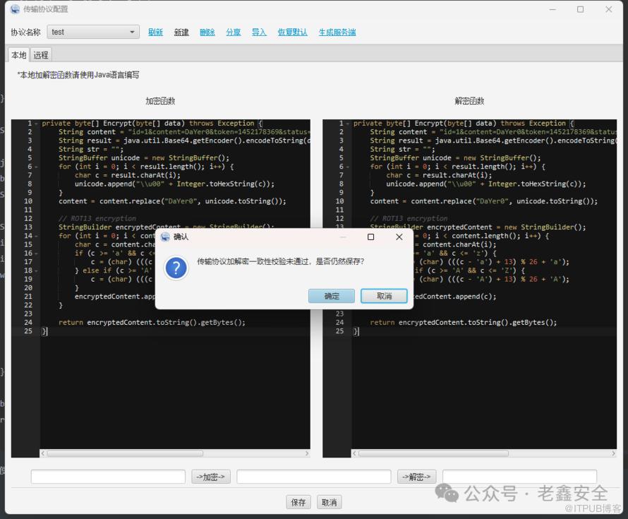Collapse the for loop fold at line 6 in the right editor
This screenshot has width=628, height=519.
click(349, 167)
